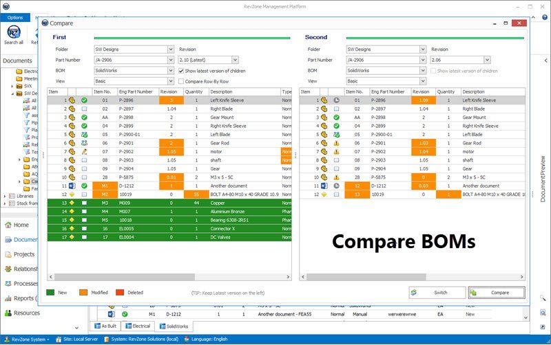Viewport: 551px width, 345px height.
Task: Click the SW Designs folder in the tree
Action: [26, 93]
